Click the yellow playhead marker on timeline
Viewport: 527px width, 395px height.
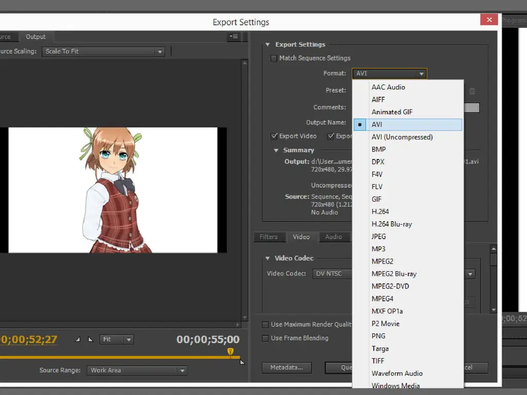pos(230,351)
